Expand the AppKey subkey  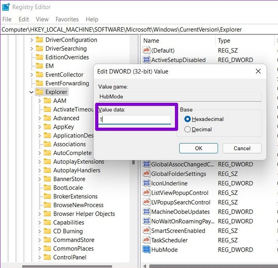[40, 127]
